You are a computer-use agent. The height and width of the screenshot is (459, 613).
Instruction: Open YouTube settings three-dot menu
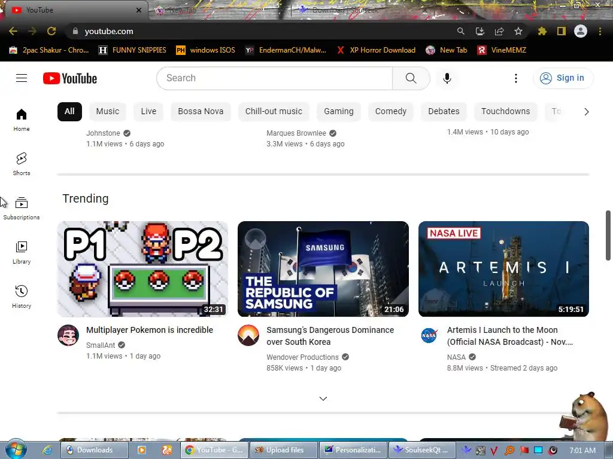[x=515, y=78]
